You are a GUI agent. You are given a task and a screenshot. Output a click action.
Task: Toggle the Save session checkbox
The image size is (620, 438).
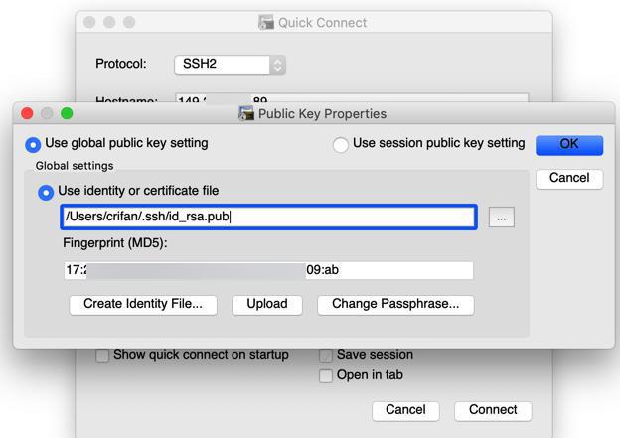coord(326,356)
